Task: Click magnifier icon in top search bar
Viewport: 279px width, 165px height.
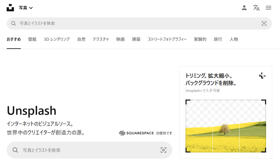Action: click(x=13, y=23)
